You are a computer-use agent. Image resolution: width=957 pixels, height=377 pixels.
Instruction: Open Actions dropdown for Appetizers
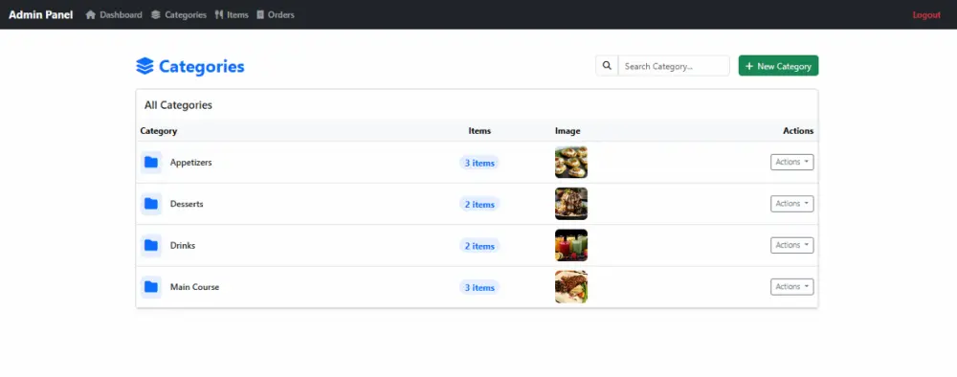click(x=791, y=163)
